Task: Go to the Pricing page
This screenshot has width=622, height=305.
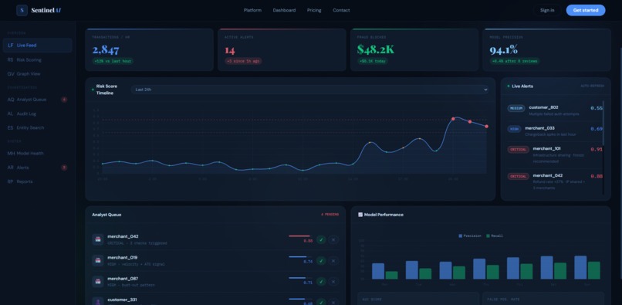Action: 314,10
